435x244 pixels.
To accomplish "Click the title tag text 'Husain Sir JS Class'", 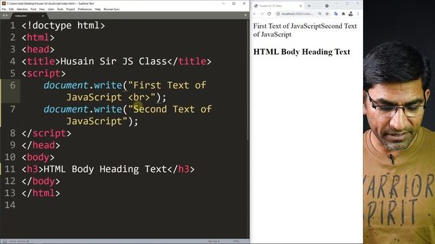I will [114, 62].
